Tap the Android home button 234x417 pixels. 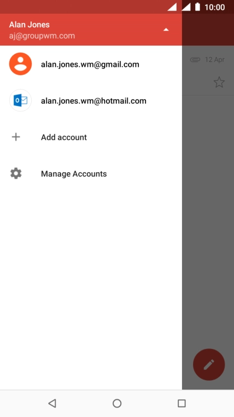click(x=117, y=403)
